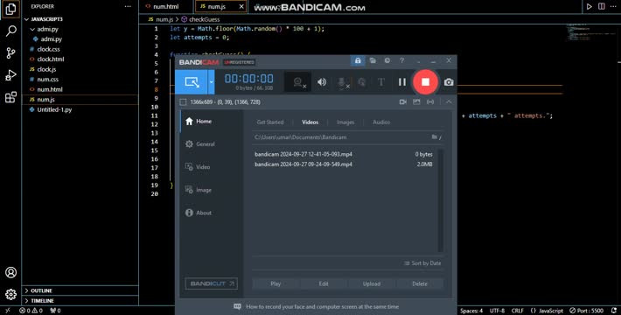Click Port : 5500 Live Server status item
This screenshot has width=621, height=315.
click(587, 311)
